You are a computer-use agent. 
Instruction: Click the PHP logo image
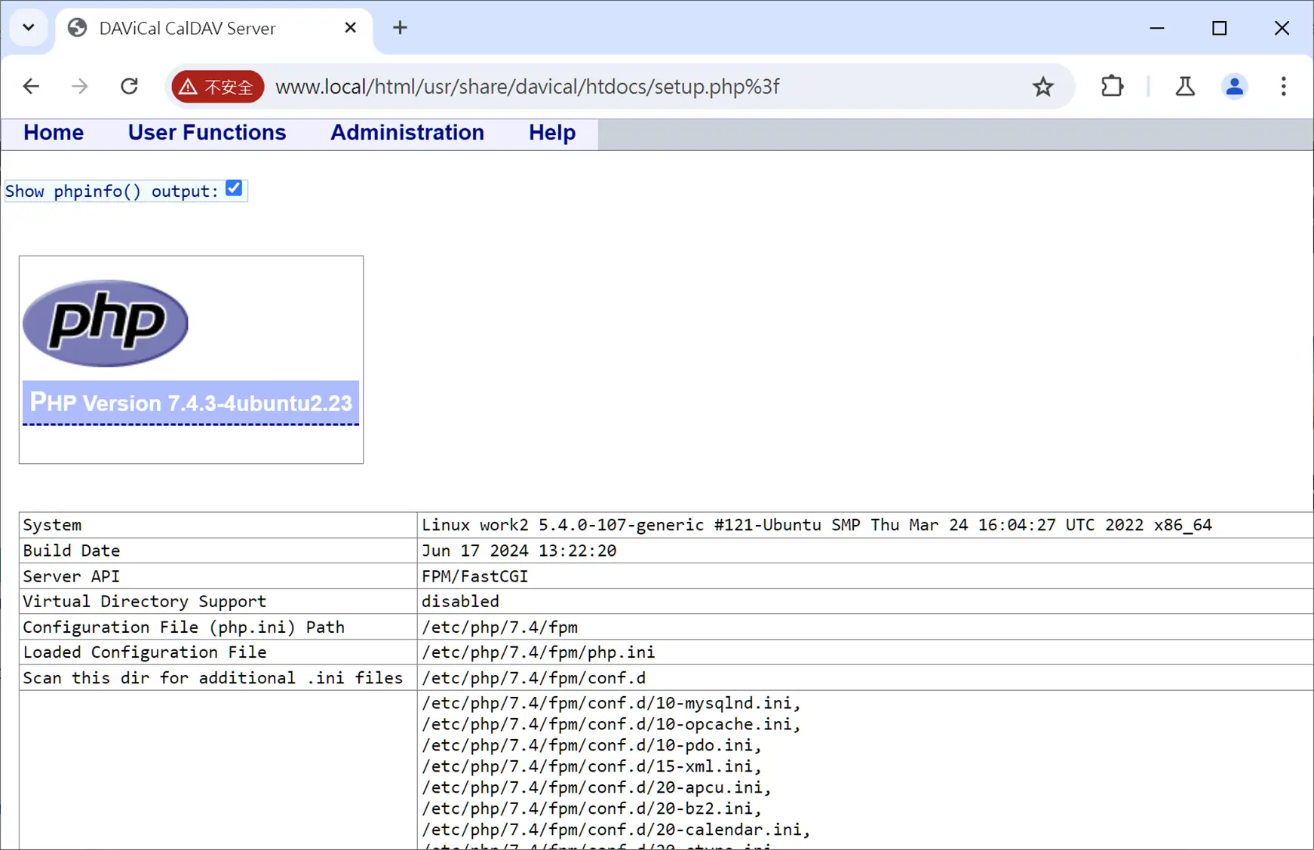click(106, 324)
